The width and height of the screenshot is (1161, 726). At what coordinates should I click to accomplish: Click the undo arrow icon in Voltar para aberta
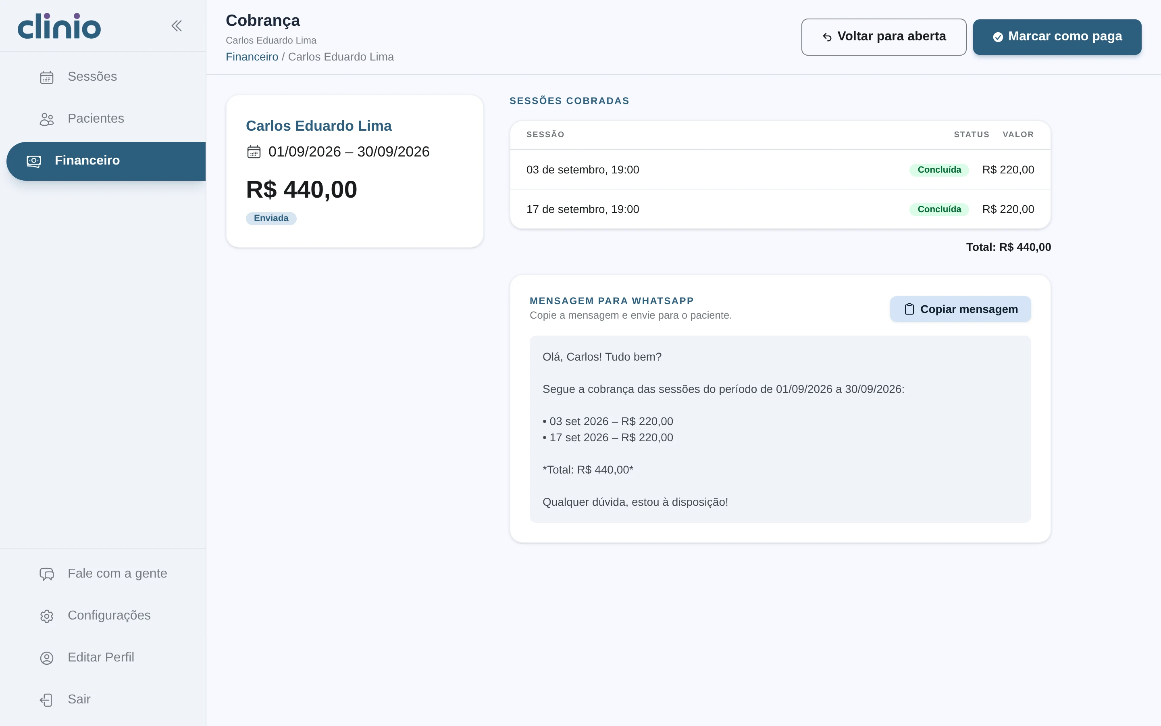click(x=827, y=37)
